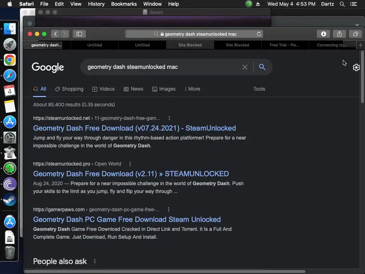Open Geometry Dash Free Download (v07.24.2021) link
The image size is (365, 274).
(x=134, y=128)
